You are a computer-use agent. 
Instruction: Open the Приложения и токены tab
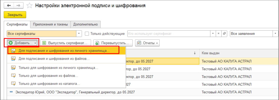(x=50, y=24)
